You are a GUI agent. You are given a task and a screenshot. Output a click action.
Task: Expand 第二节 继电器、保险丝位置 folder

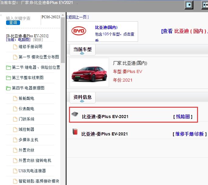pos(36,68)
